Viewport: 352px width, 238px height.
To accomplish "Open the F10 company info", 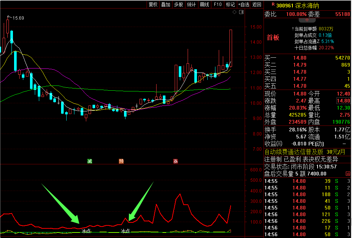I will [218, 4].
